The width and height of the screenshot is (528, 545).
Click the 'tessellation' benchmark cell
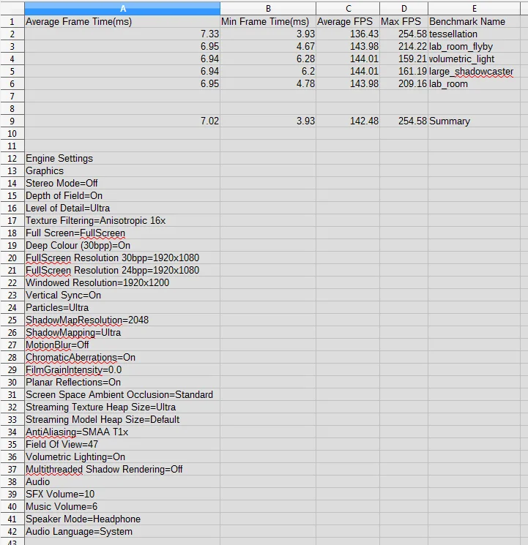click(474, 34)
